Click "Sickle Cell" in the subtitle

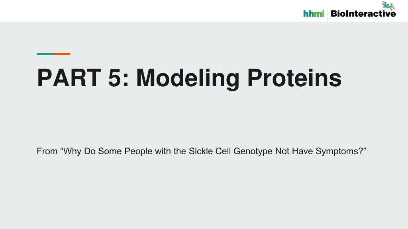(210, 151)
